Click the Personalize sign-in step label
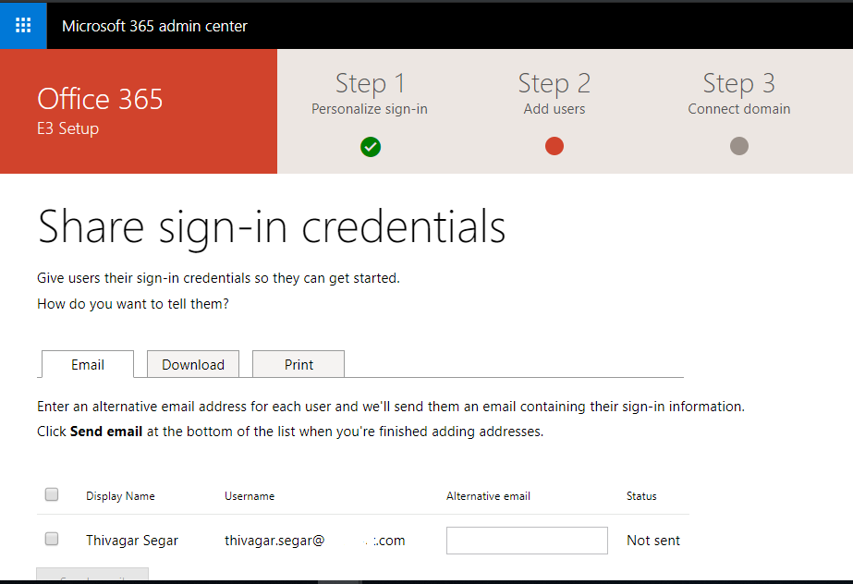 369,108
